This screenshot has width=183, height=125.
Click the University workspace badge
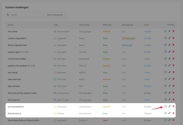point(127,45)
